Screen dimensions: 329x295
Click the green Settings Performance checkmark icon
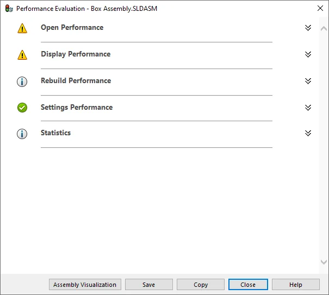tap(22, 108)
